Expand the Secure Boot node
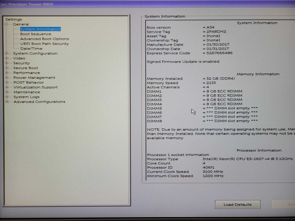 pos(7,68)
